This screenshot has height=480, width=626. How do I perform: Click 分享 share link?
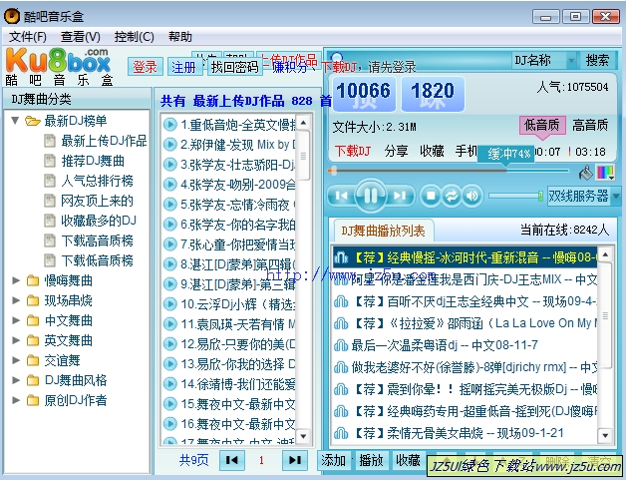pyautogui.click(x=396, y=151)
